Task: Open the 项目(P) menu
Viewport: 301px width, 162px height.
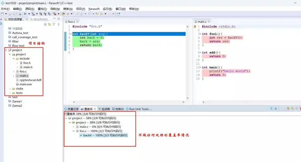Action: click(x=80, y=9)
